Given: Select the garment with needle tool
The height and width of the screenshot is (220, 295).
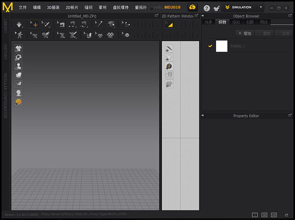Looking at the screenshot, I should click(x=46, y=35).
